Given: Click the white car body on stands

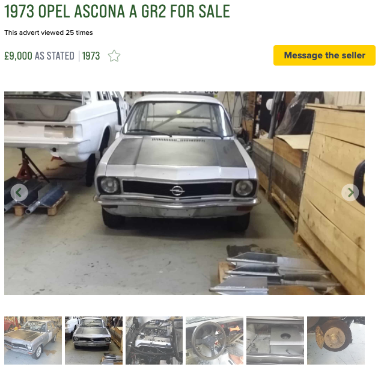Looking at the screenshot, I should (x=61, y=126).
